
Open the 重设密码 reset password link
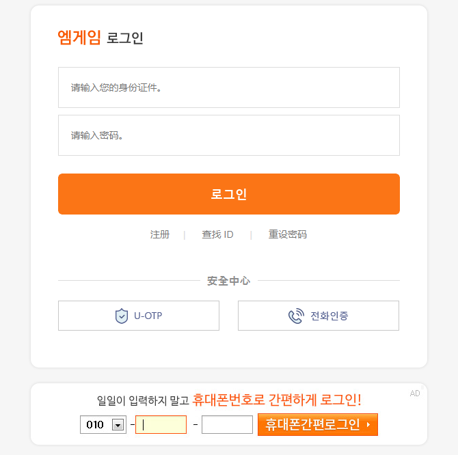[x=288, y=234]
